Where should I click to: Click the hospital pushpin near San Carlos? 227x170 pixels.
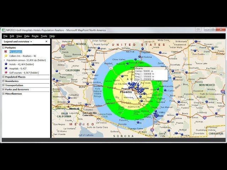coord(165,90)
